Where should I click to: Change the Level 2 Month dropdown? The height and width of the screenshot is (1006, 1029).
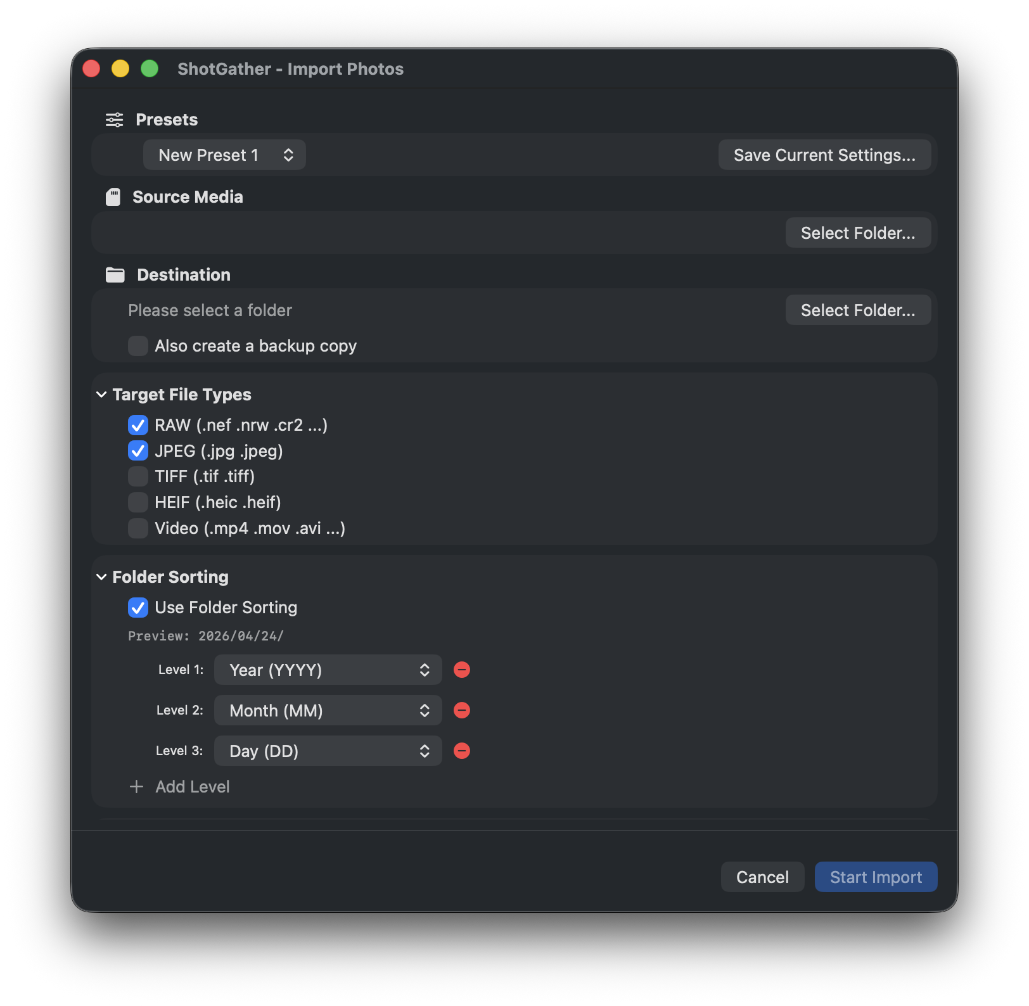tap(327, 710)
